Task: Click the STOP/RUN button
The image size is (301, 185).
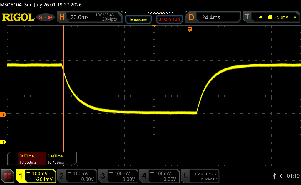Action: [169, 19]
